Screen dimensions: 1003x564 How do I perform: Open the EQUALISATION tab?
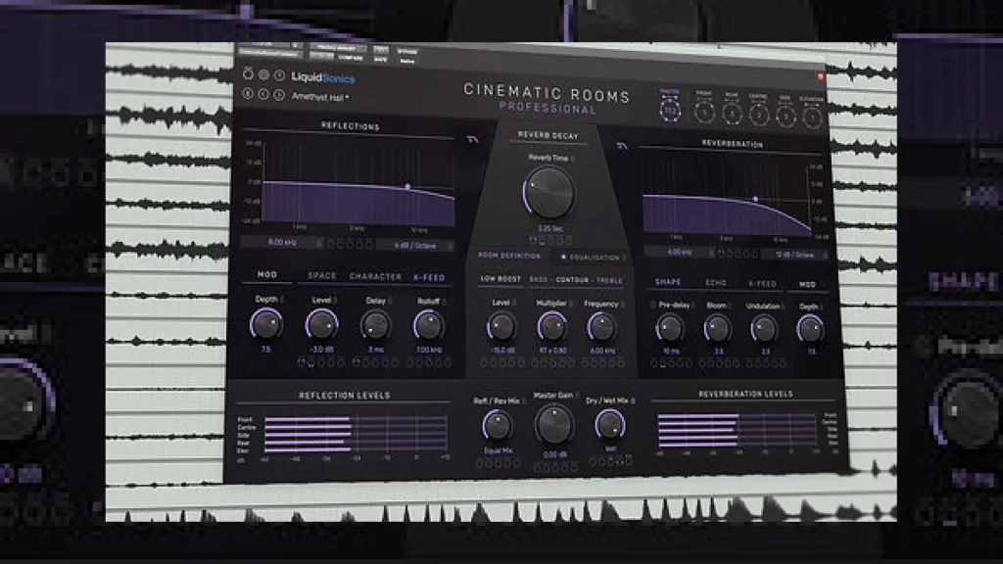[595, 258]
